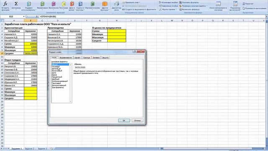Select the yellow Сумма cell under 'В целом по предприятию'

pyautogui.click(x=116, y=31)
